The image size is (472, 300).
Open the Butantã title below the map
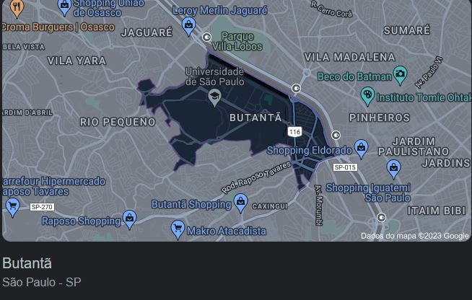(x=27, y=263)
